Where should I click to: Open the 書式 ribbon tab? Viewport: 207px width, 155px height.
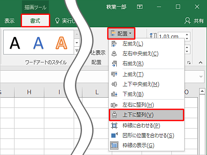35,21
